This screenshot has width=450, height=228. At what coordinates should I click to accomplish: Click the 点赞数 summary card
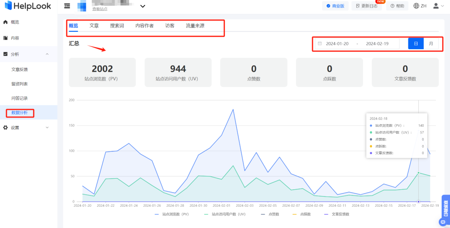(254, 73)
